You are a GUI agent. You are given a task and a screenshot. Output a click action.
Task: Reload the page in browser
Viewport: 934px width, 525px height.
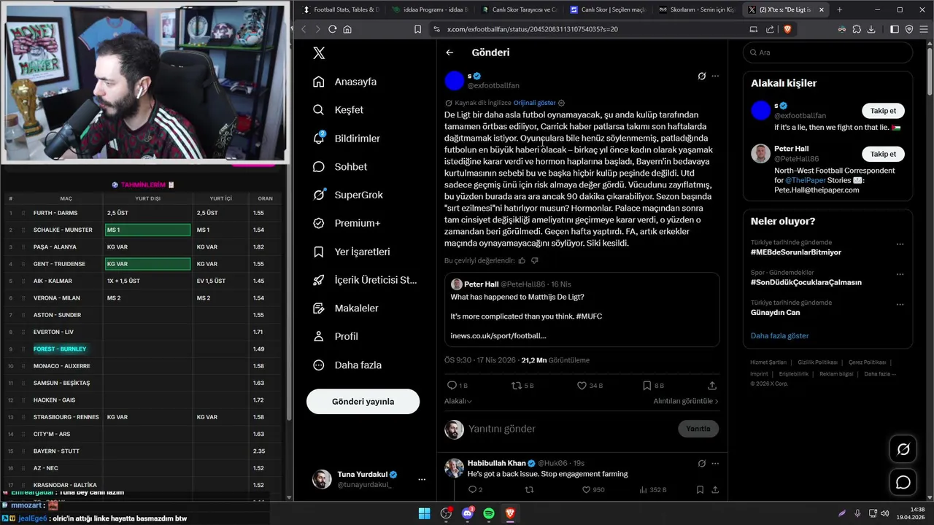tap(333, 29)
